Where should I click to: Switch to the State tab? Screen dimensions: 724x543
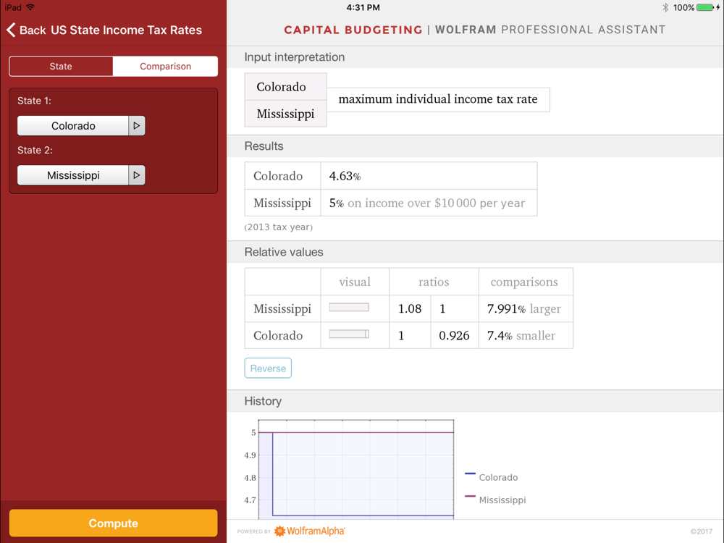click(x=61, y=67)
